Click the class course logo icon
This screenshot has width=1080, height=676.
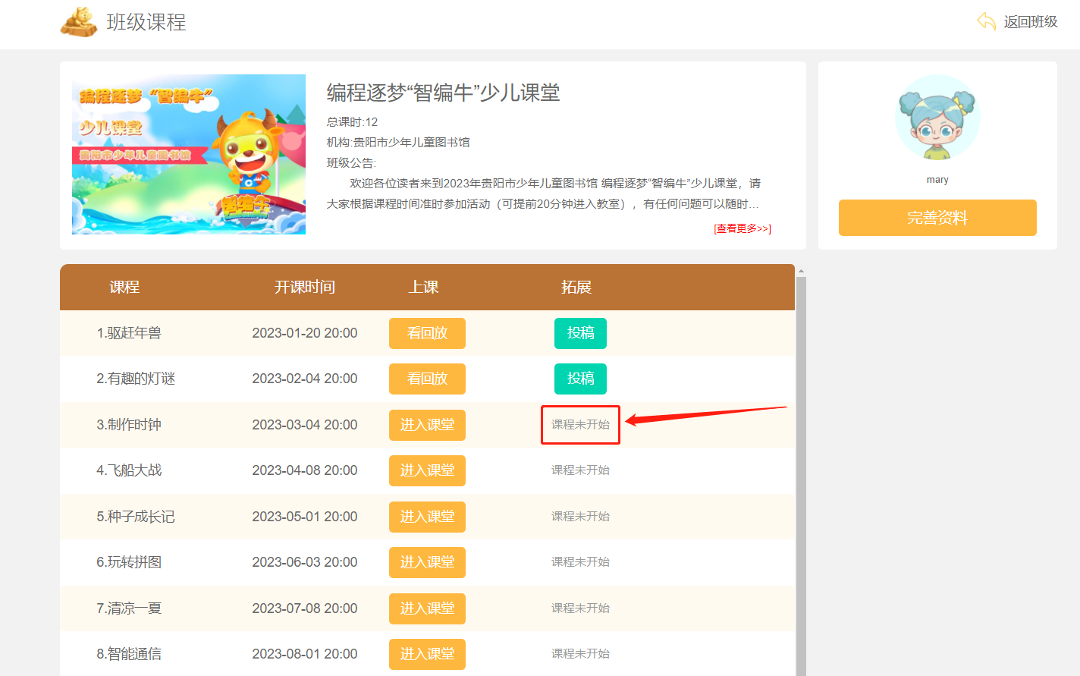point(79,22)
